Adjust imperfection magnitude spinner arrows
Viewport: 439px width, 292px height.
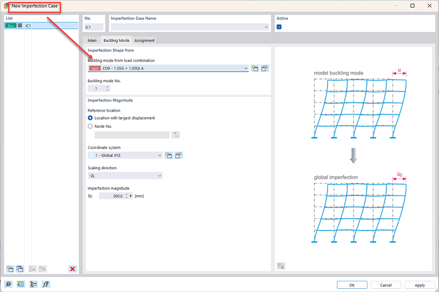127,196
